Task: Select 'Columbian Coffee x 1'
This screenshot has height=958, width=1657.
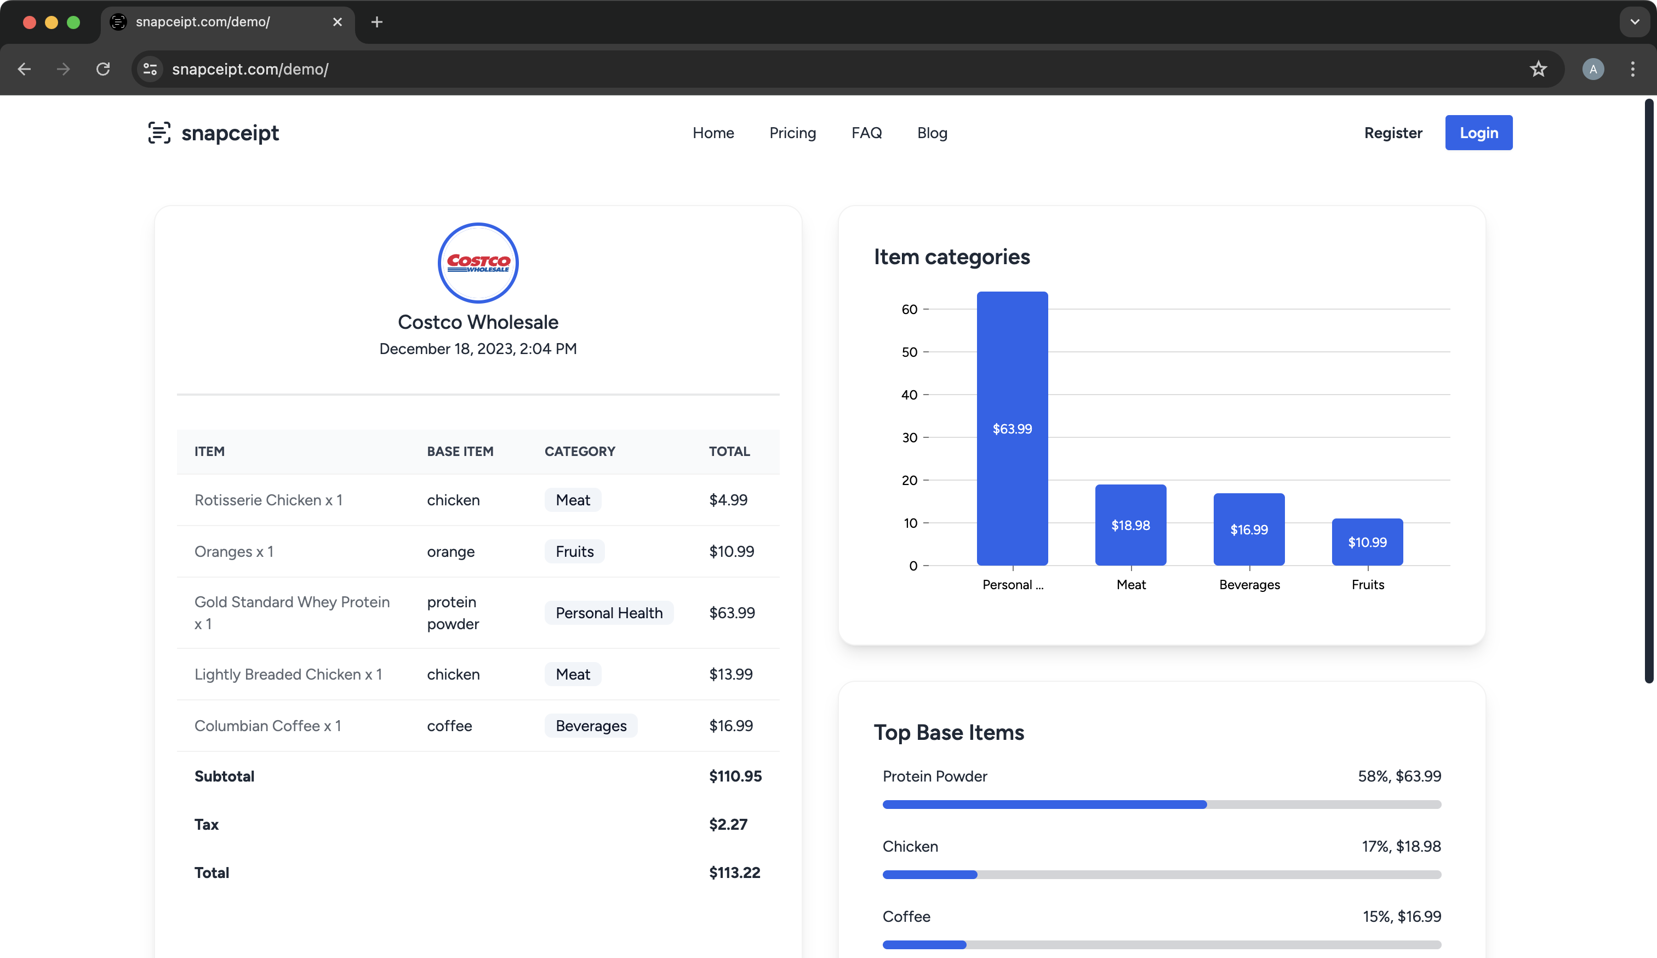Action: tap(267, 726)
